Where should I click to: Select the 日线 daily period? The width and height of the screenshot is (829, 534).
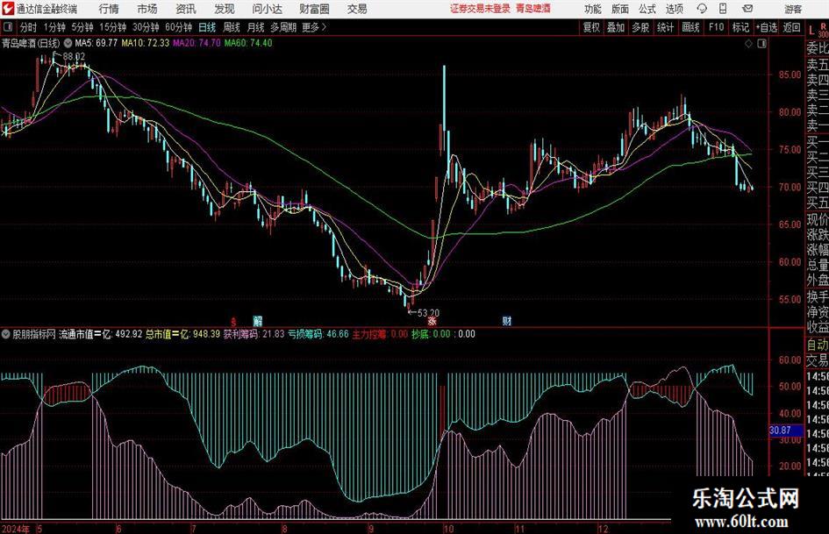207,27
